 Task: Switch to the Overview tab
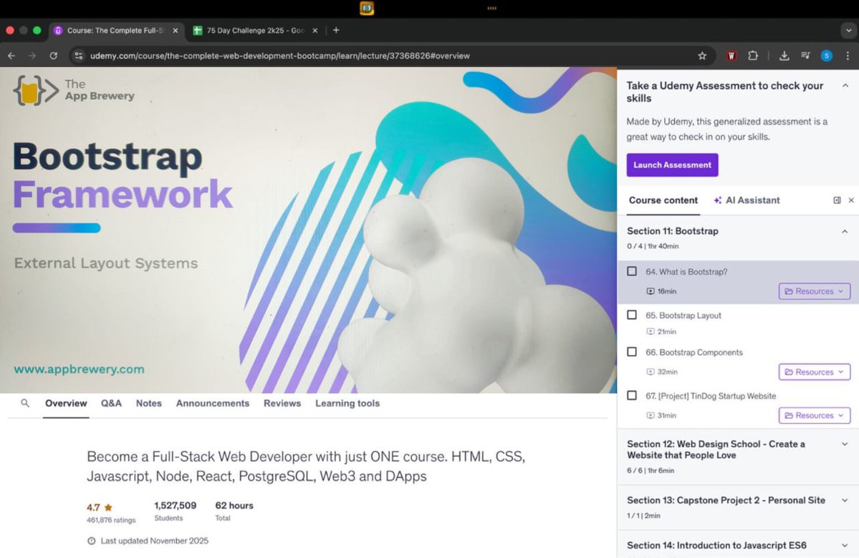66,403
